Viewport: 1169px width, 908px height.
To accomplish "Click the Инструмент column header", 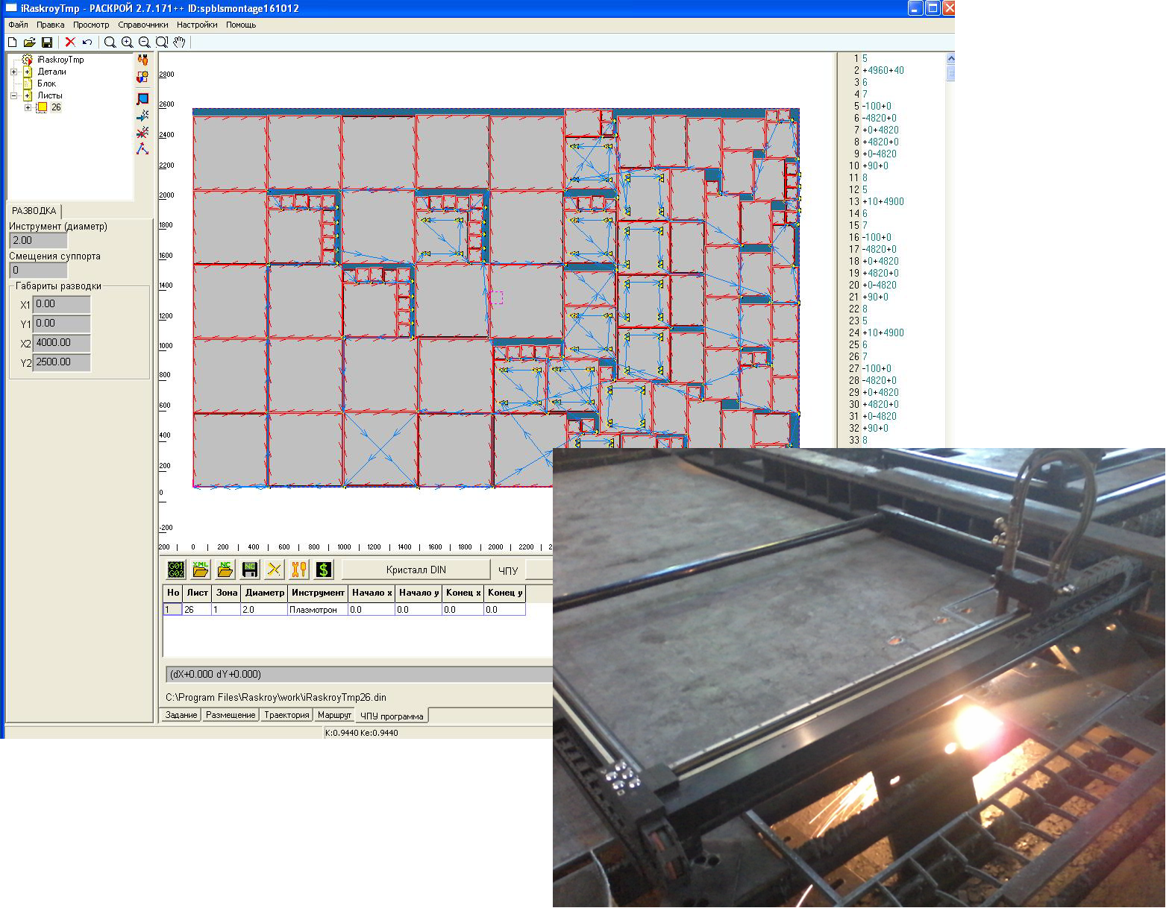I will 318,593.
